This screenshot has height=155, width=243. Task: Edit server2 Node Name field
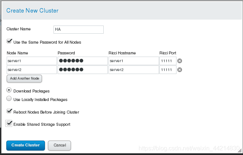[32, 70]
